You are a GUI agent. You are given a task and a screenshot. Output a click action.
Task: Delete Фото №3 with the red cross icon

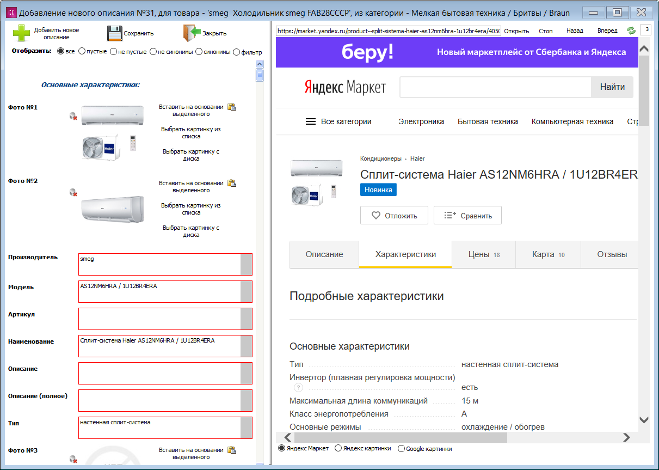[x=73, y=460]
